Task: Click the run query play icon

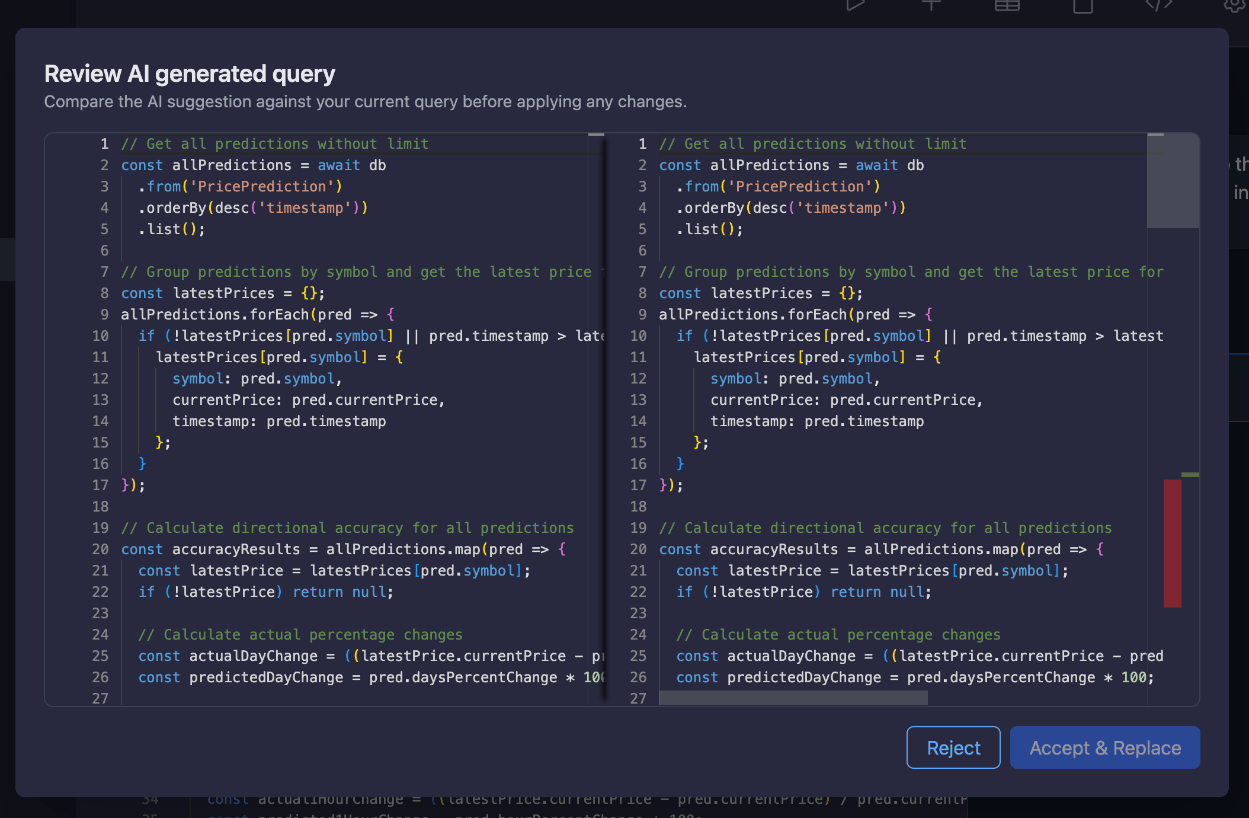Action: 855,5
